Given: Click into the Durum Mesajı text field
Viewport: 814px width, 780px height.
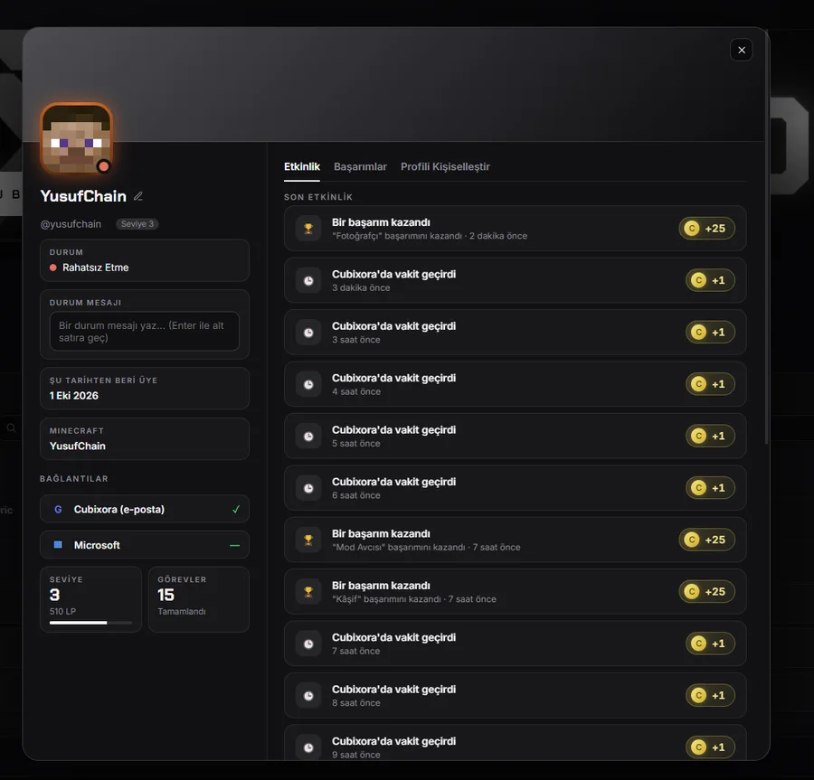Looking at the screenshot, I should [x=145, y=332].
